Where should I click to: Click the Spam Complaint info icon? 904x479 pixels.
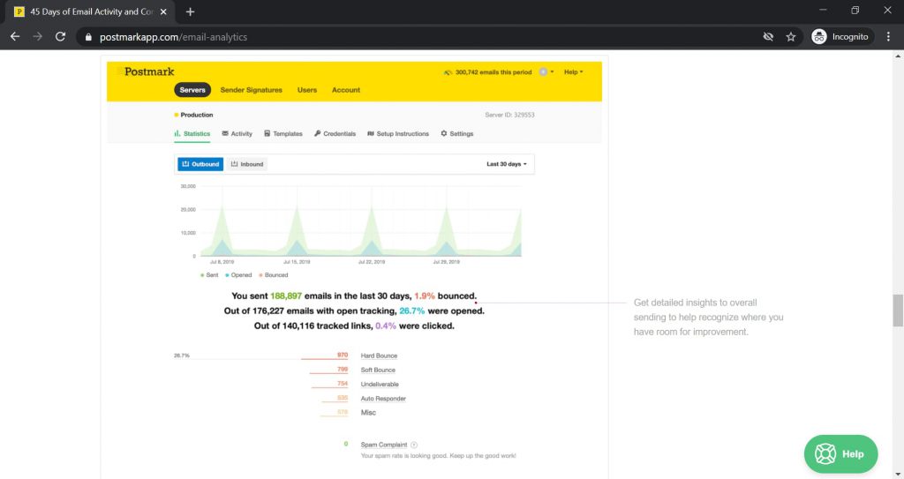pyautogui.click(x=414, y=445)
